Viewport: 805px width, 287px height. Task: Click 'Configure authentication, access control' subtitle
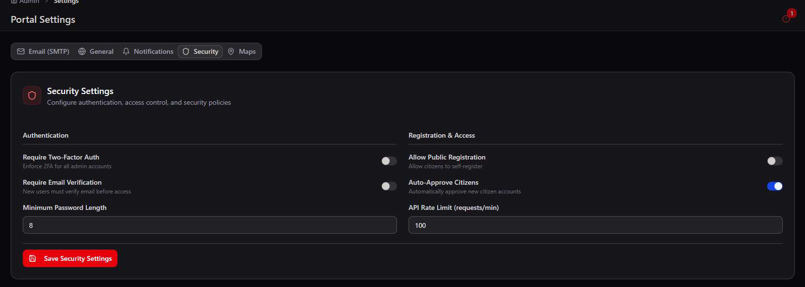(x=139, y=102)
